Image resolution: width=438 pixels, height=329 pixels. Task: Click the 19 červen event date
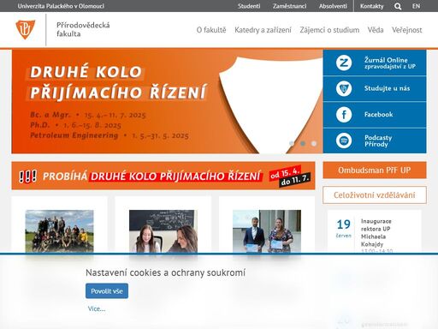coord(343,228)
